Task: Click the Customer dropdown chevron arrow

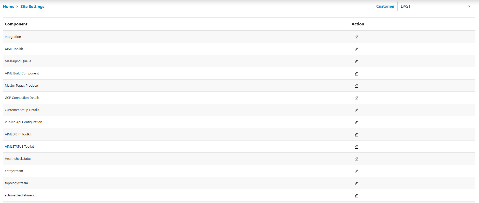Action: tap(470, 6)
